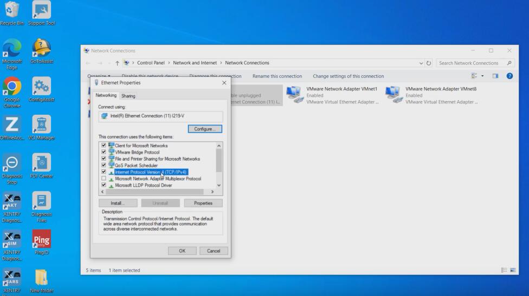Open the PDF Center desktop icon

[42, 166]
